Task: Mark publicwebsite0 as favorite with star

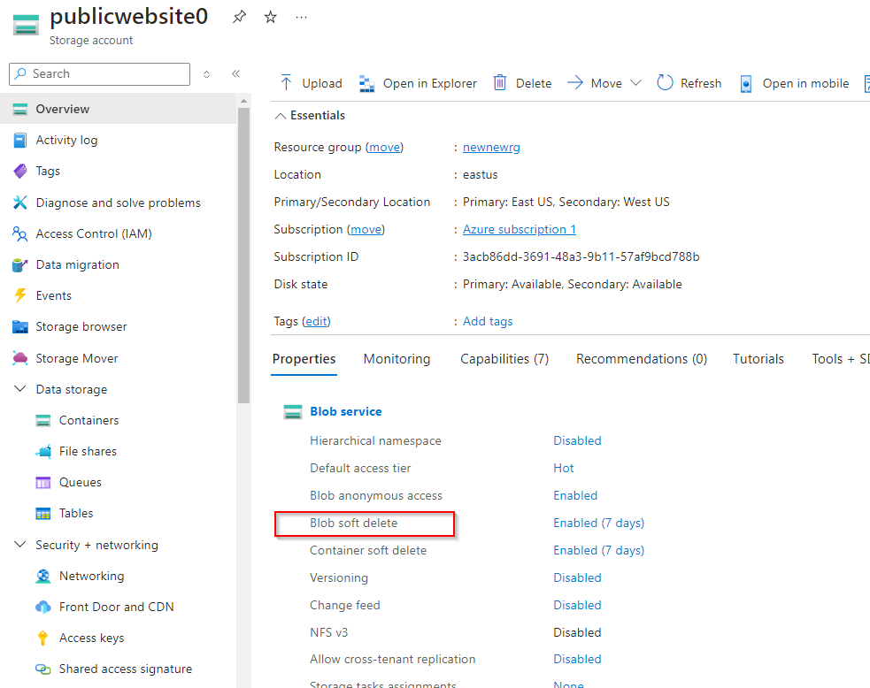Action: point(270,17)
